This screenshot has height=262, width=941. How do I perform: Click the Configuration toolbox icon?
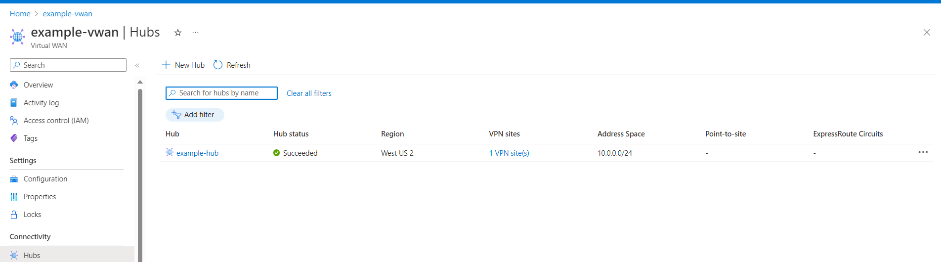[x=14, y=179]
